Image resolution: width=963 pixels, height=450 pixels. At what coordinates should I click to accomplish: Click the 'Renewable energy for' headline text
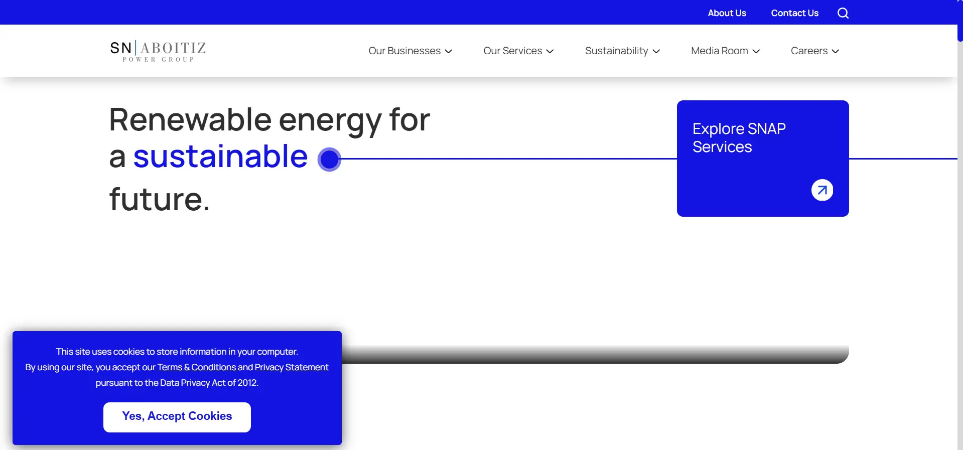[269, 120]
